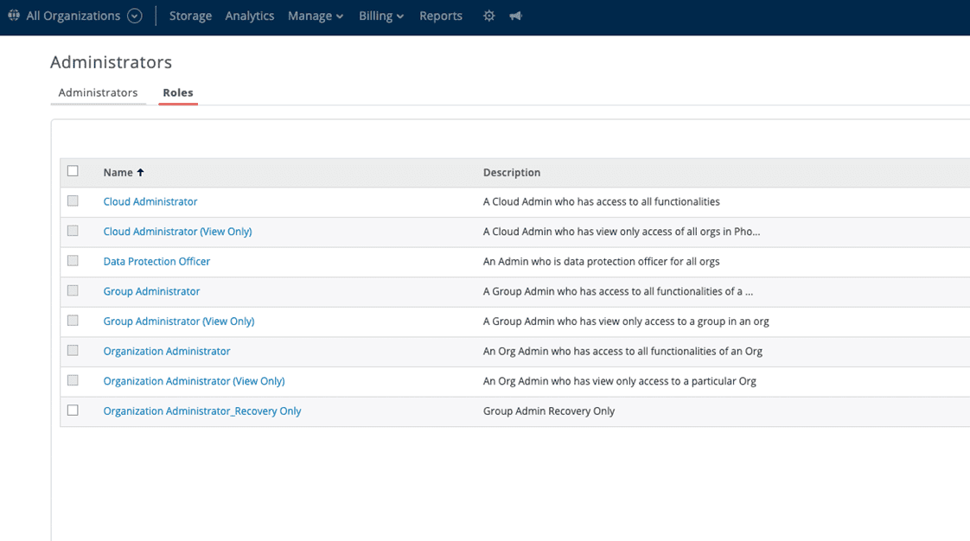
Task: Click the Name column sort arrow
Action: [x=141, y=173]
